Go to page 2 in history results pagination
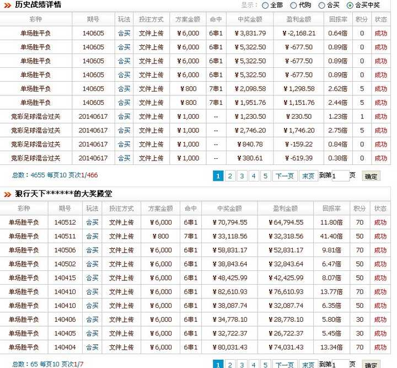The width and height of the screenshot is (397, 368). (x=230, y=176)
